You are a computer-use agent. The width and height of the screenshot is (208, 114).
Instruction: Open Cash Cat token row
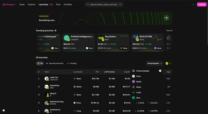coord(104,79)
